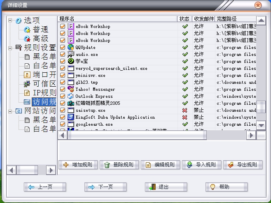Sort by the 程序名 column header
Viewport: 271px width, 203px height.
pos(117,19)
